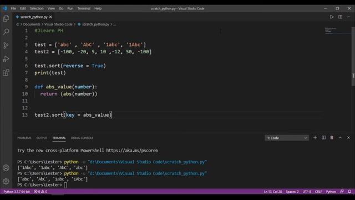Open Source Control view
Viewport: 355px width, 200px height.
(6, 46)
